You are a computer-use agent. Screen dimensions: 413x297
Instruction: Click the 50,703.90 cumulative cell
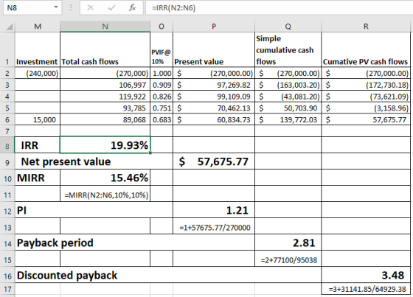click(x=288, y=108)
